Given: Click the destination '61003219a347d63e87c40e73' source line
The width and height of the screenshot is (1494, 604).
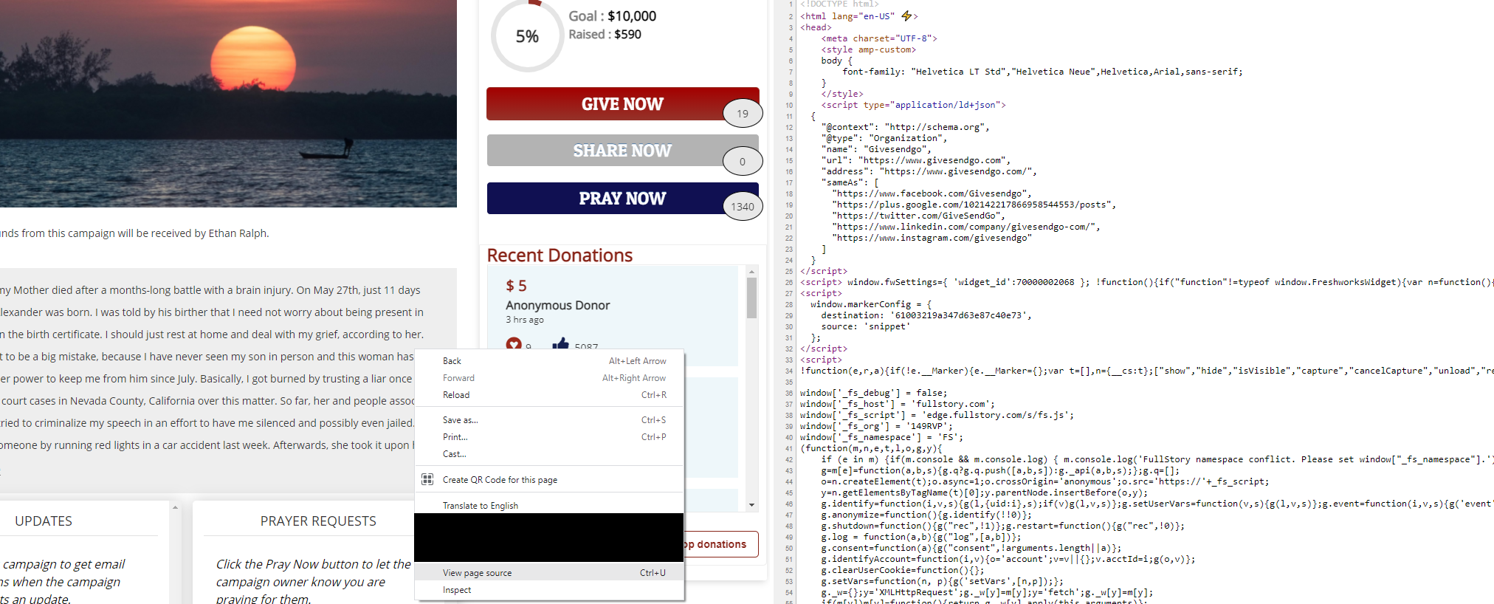Looking at the screenshot, I should click(x=926, y=315).
